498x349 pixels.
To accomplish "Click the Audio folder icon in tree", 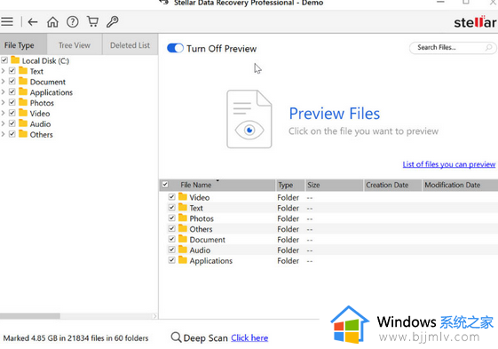I will click(x=23, y=123).
